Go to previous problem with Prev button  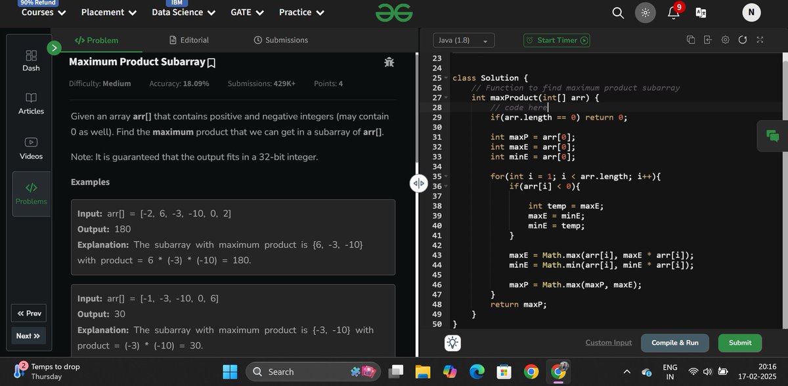(30, 313)
